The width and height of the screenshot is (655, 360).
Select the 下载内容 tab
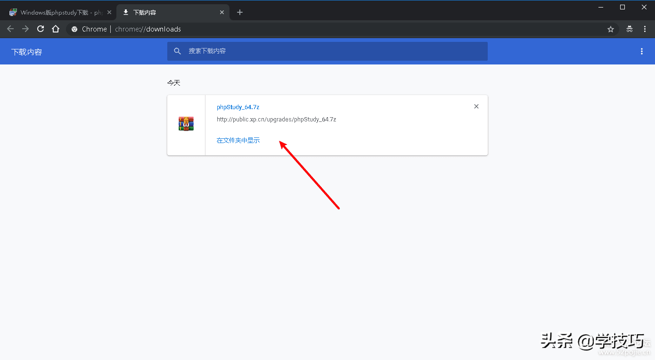[172, 13]
